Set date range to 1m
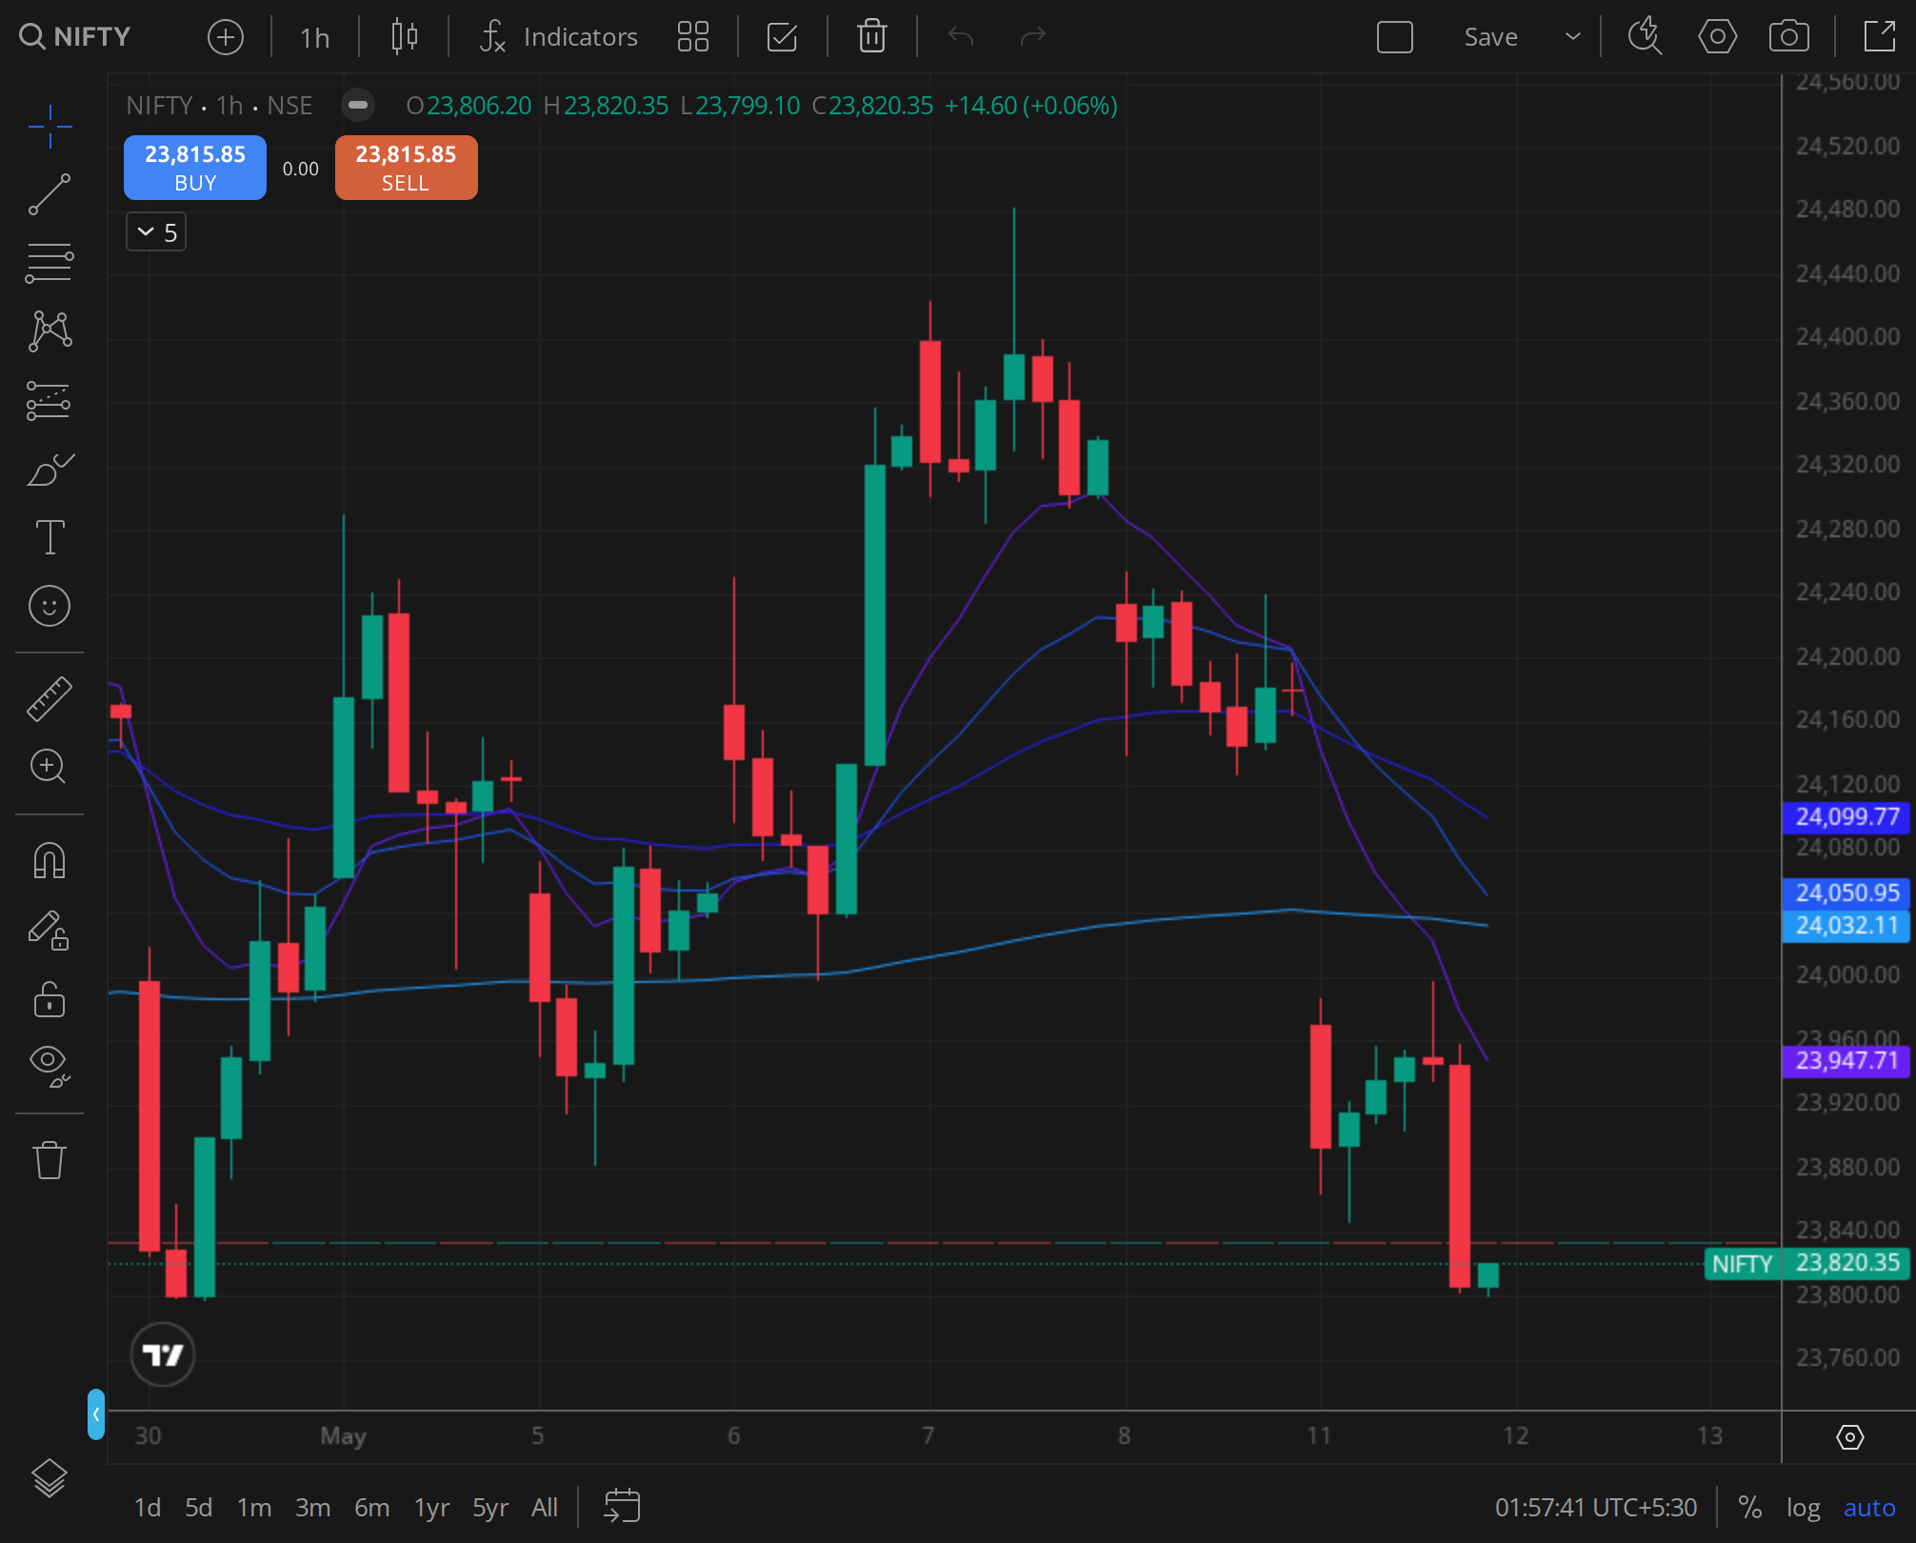The image size is (1916, 1543). [x=254, y=1508]
